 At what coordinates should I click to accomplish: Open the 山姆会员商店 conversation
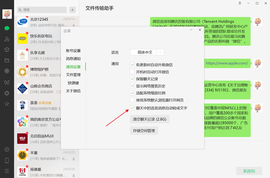[37, 89]
